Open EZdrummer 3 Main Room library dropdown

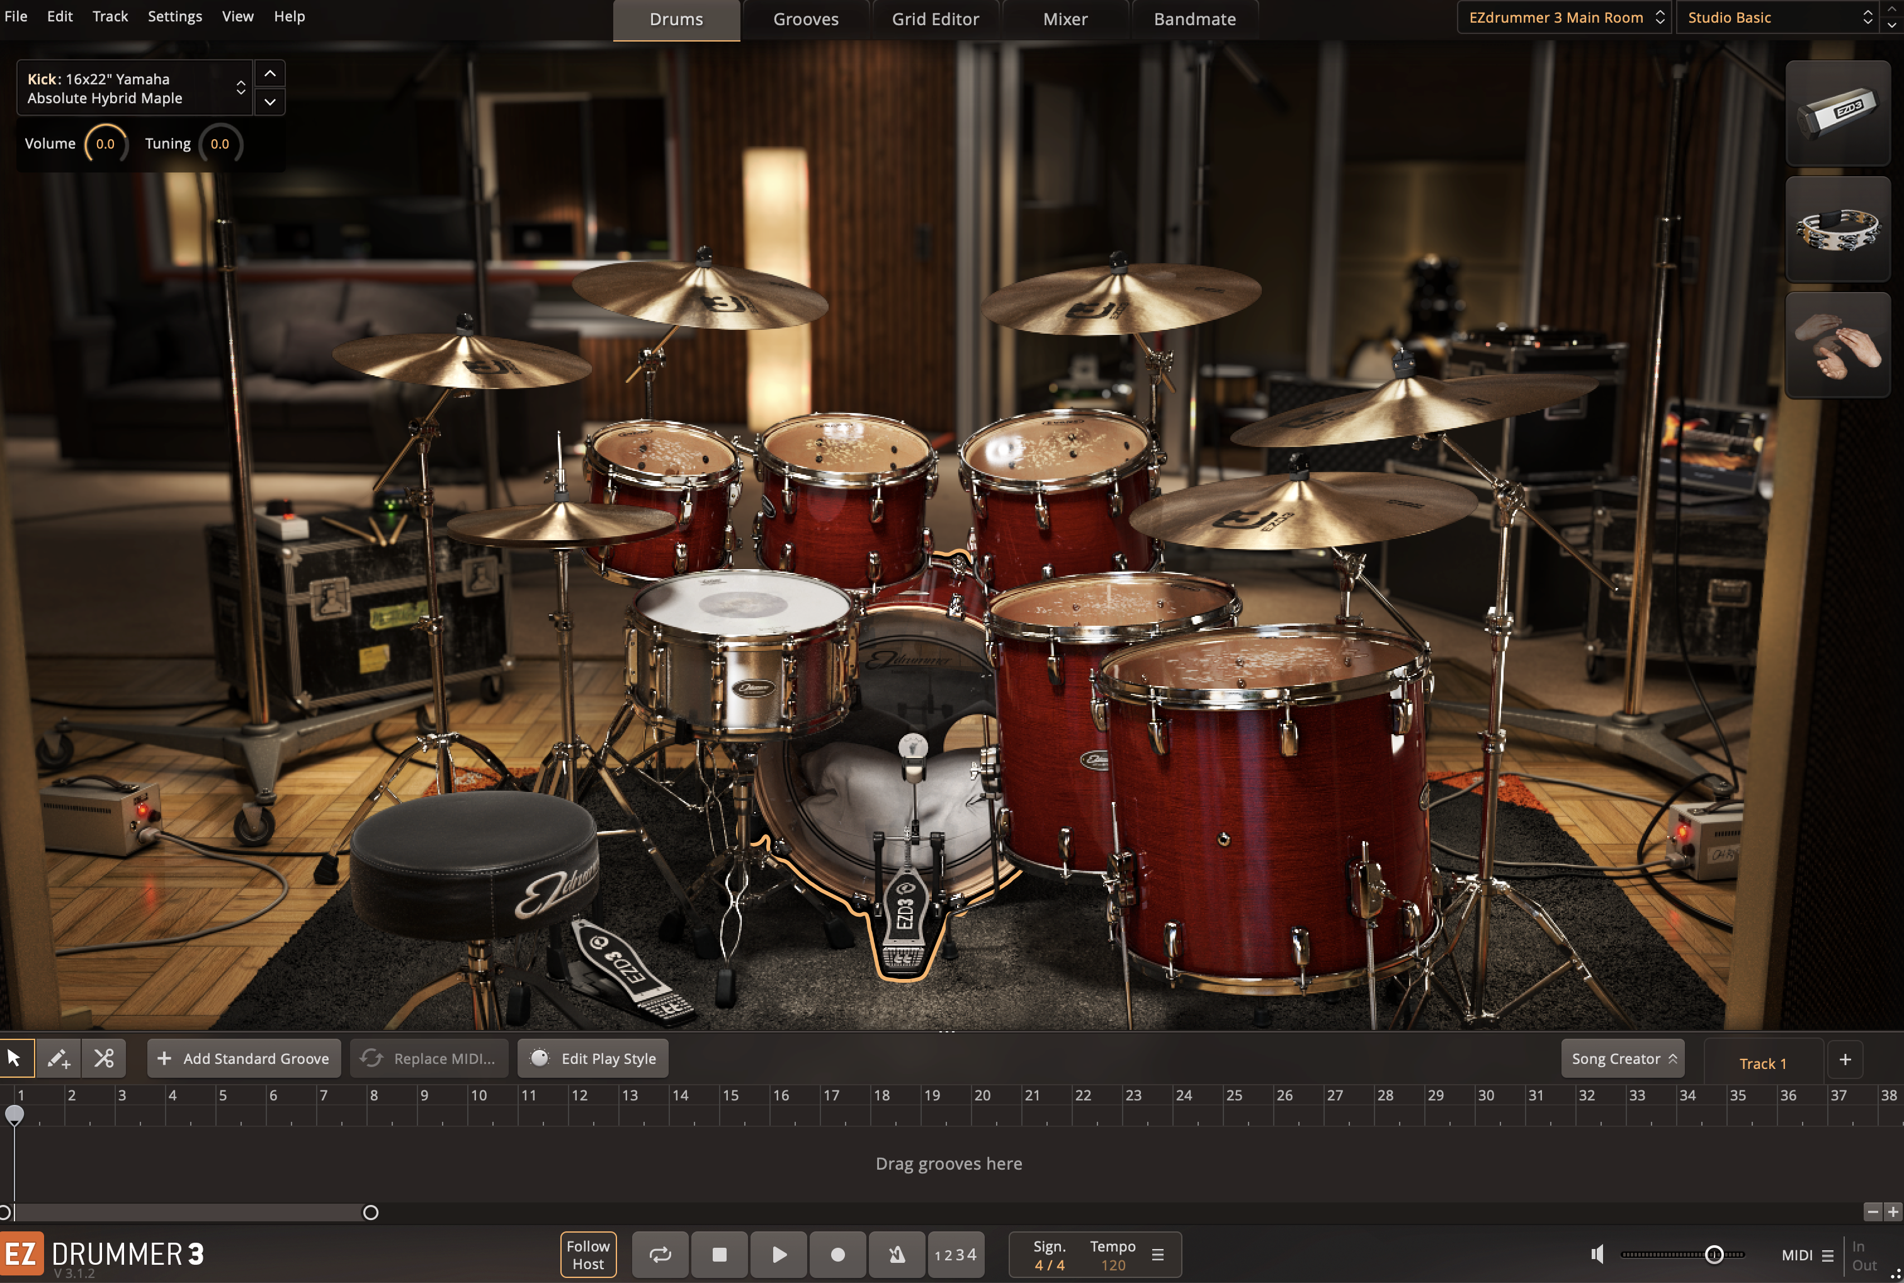1565,17
